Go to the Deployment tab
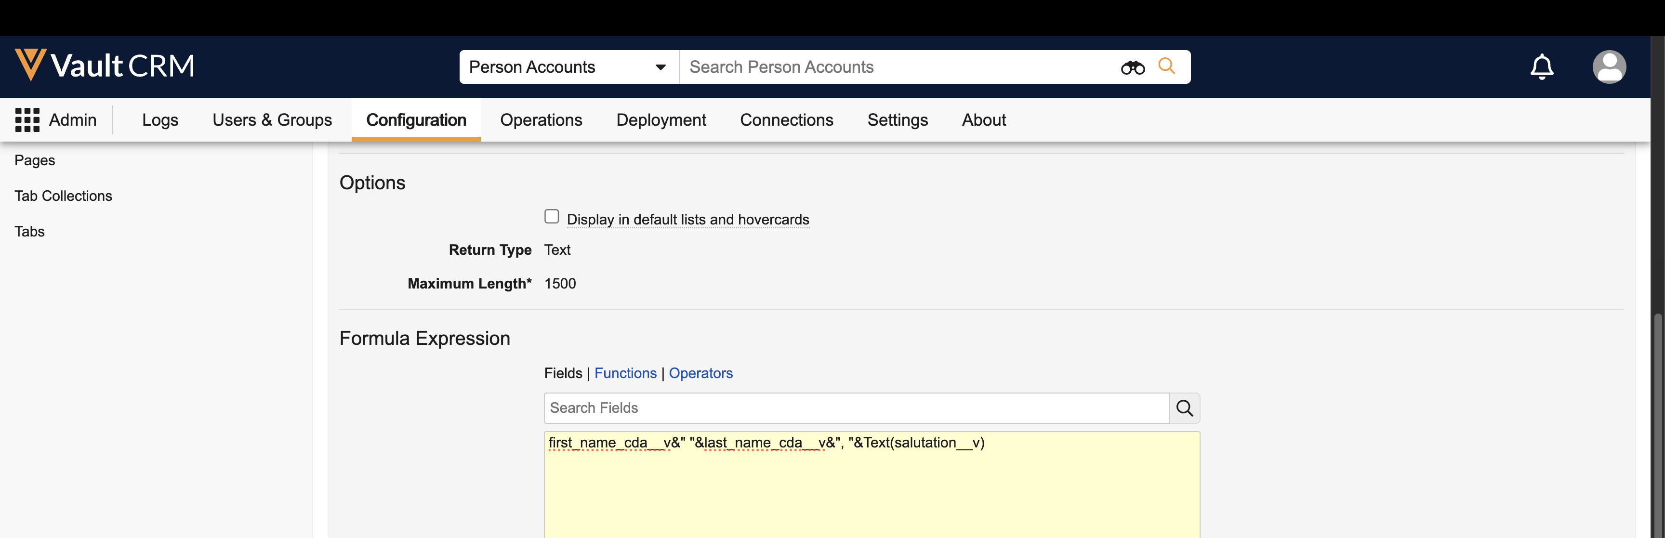Image resolution: width=1665 pixels, height=538 pixels. click(661, 120)
